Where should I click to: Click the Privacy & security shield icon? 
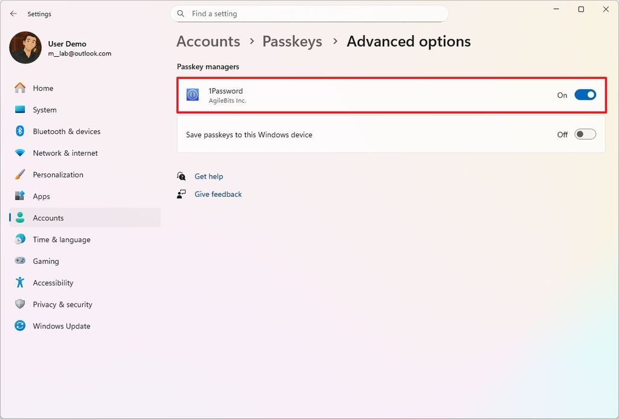[x=21, y=304]
